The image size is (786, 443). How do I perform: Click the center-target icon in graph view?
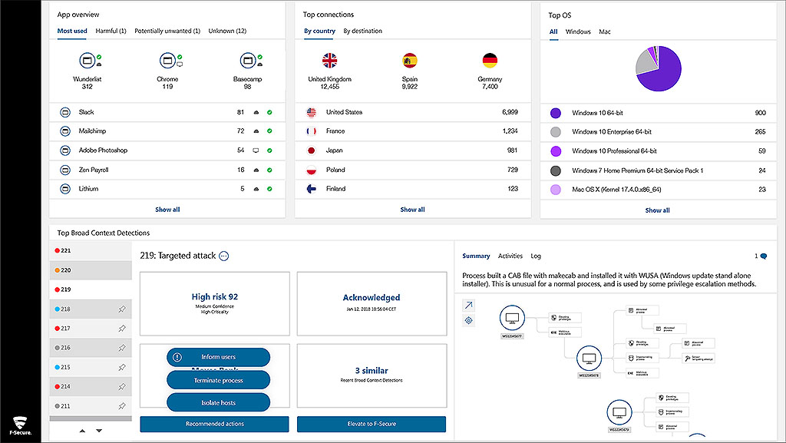point(468,320)
